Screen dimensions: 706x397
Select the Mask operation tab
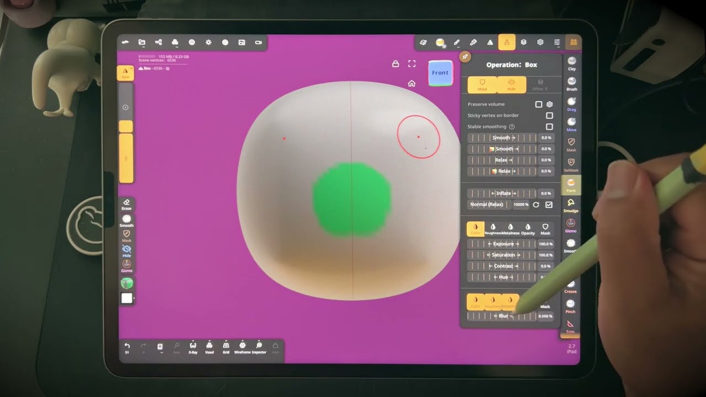[482, 84]
